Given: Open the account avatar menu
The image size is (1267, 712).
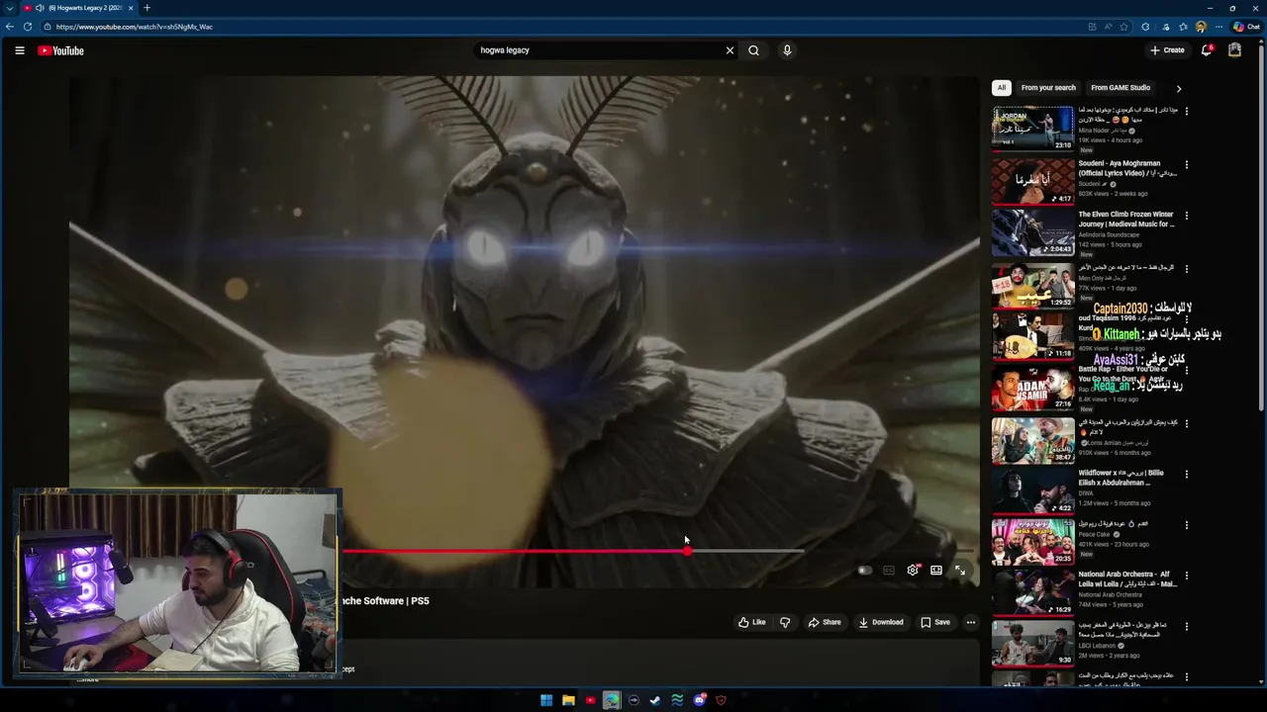Looking at the screenshot, I should click(1234, 50).
